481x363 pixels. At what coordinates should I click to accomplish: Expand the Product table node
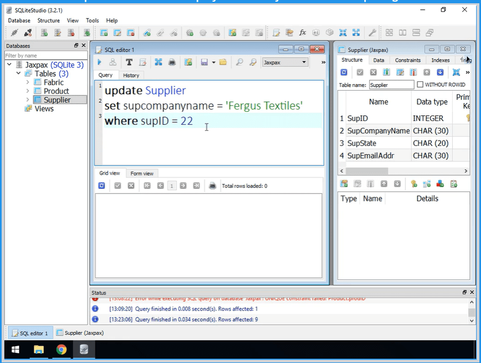click(x=28, y=91)
